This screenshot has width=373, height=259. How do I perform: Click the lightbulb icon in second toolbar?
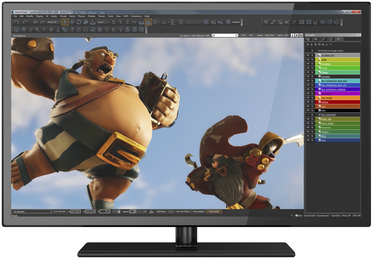click(120, 30)
